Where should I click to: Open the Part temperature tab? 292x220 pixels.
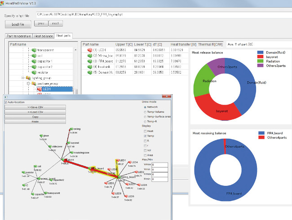pos(19,36)
